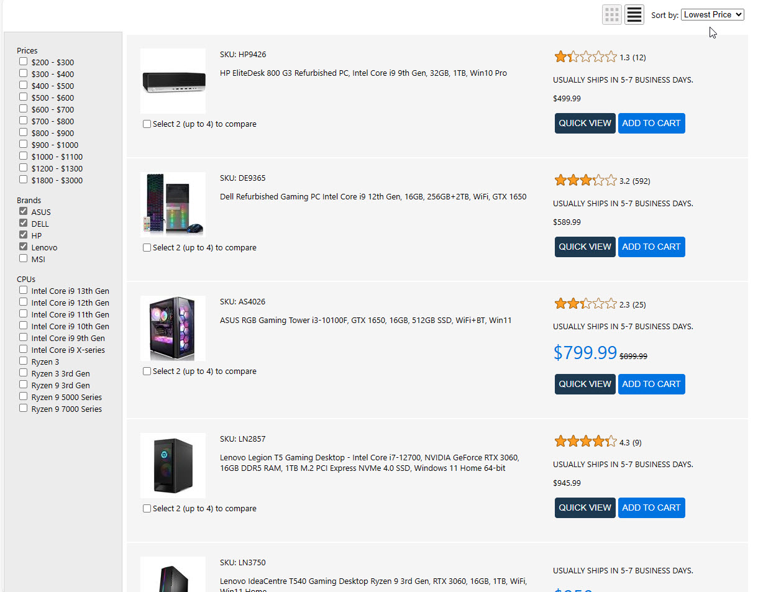Filter by Intel Core i9 13th Gen
Image resolution: width=758 pixels, height=592 pixels.
tap(24, 290)
